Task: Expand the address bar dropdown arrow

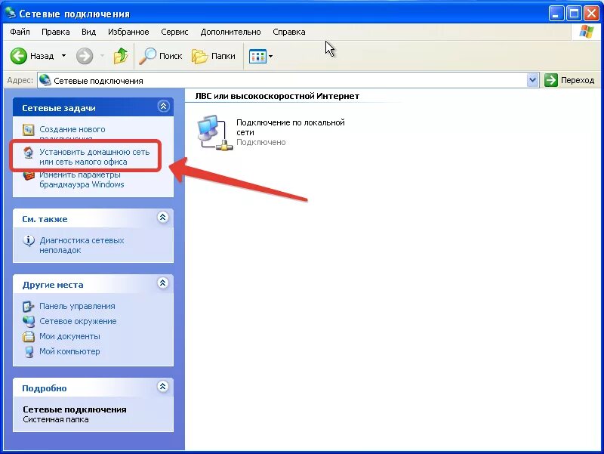Action: coord(532,81)
